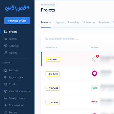The width and height of the screenshot is (114, 114).
Task: Click the Nouveau projet button
Action: 17,20
